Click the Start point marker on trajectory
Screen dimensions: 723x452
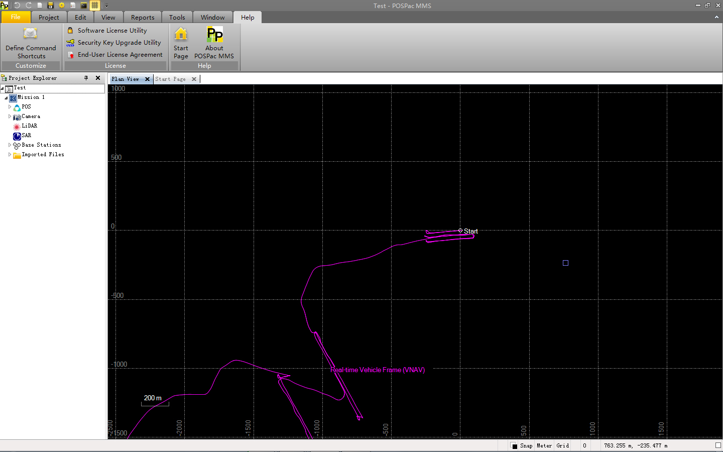(460, 231)
